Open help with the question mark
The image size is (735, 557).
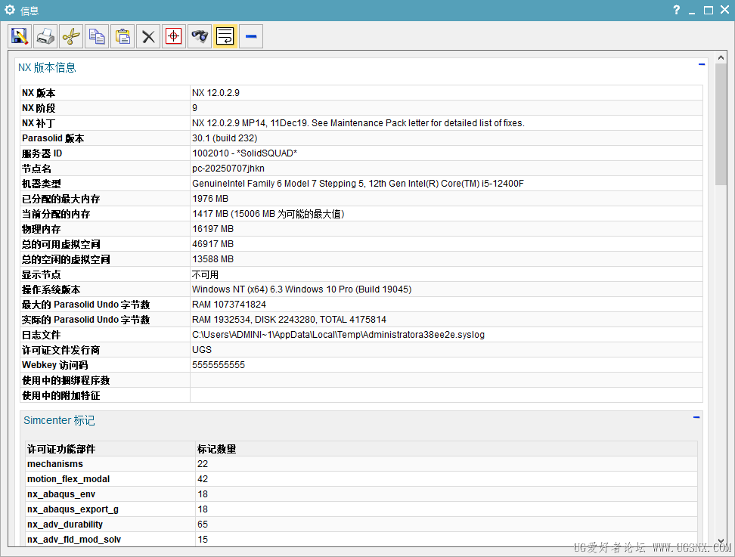(676, 11)
